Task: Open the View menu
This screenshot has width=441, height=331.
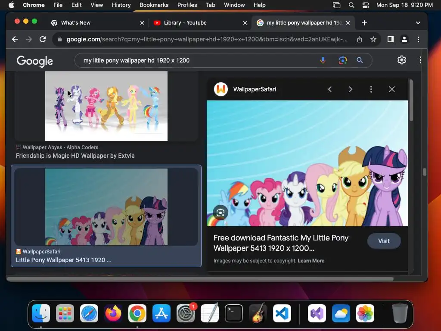Action: click(96, 5)
